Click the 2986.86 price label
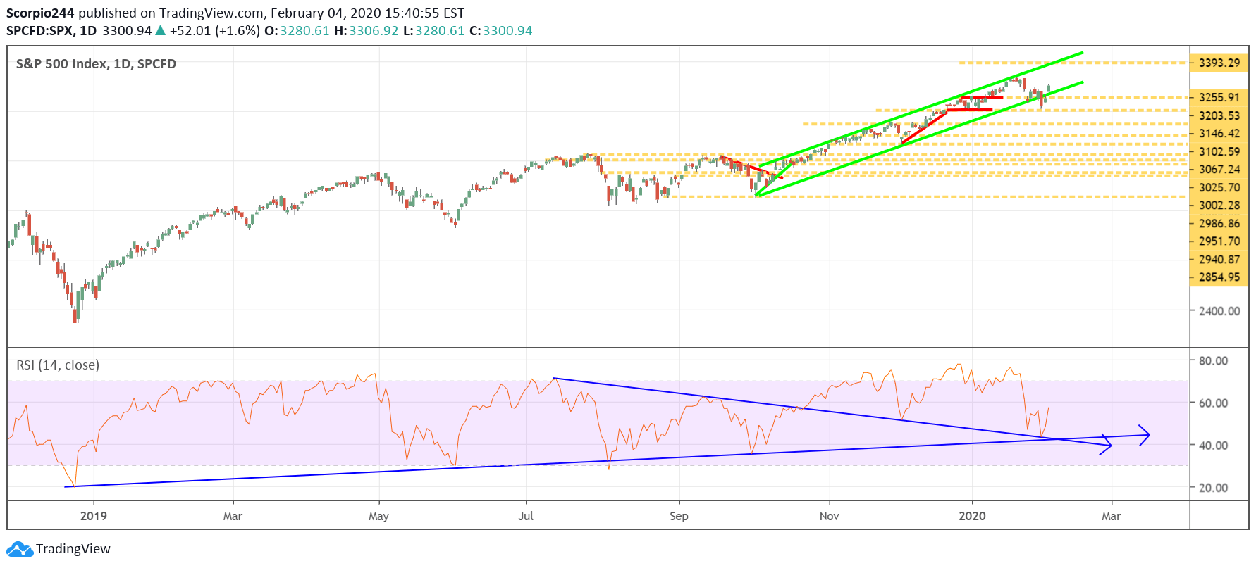The width and height of the screenshot is (1256, 568). tap(1219, 223)
